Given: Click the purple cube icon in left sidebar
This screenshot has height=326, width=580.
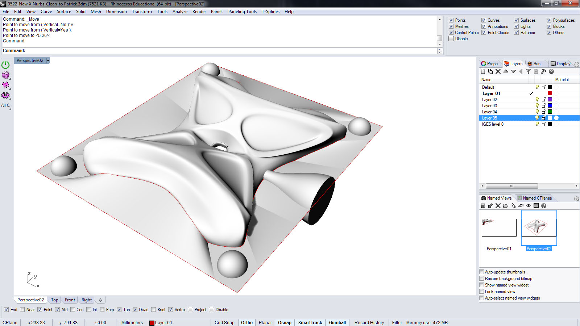Looking at the screenshot, I should (x=5, y=75).
